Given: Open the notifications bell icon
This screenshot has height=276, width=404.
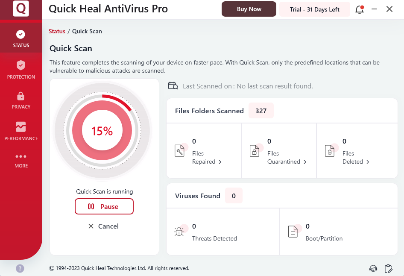Looking at the screenshot, I should (x=359, y=9).
